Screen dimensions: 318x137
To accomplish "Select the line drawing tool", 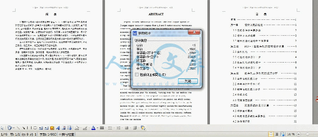I will [x=18, y=128].
